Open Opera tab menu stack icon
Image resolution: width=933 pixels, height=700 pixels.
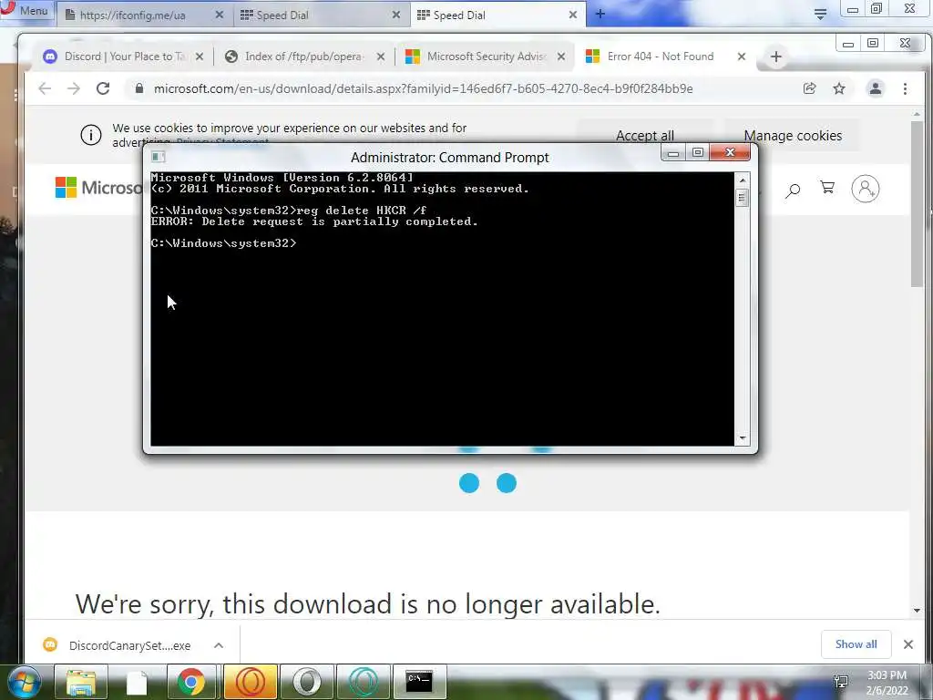tap(820, 15)
